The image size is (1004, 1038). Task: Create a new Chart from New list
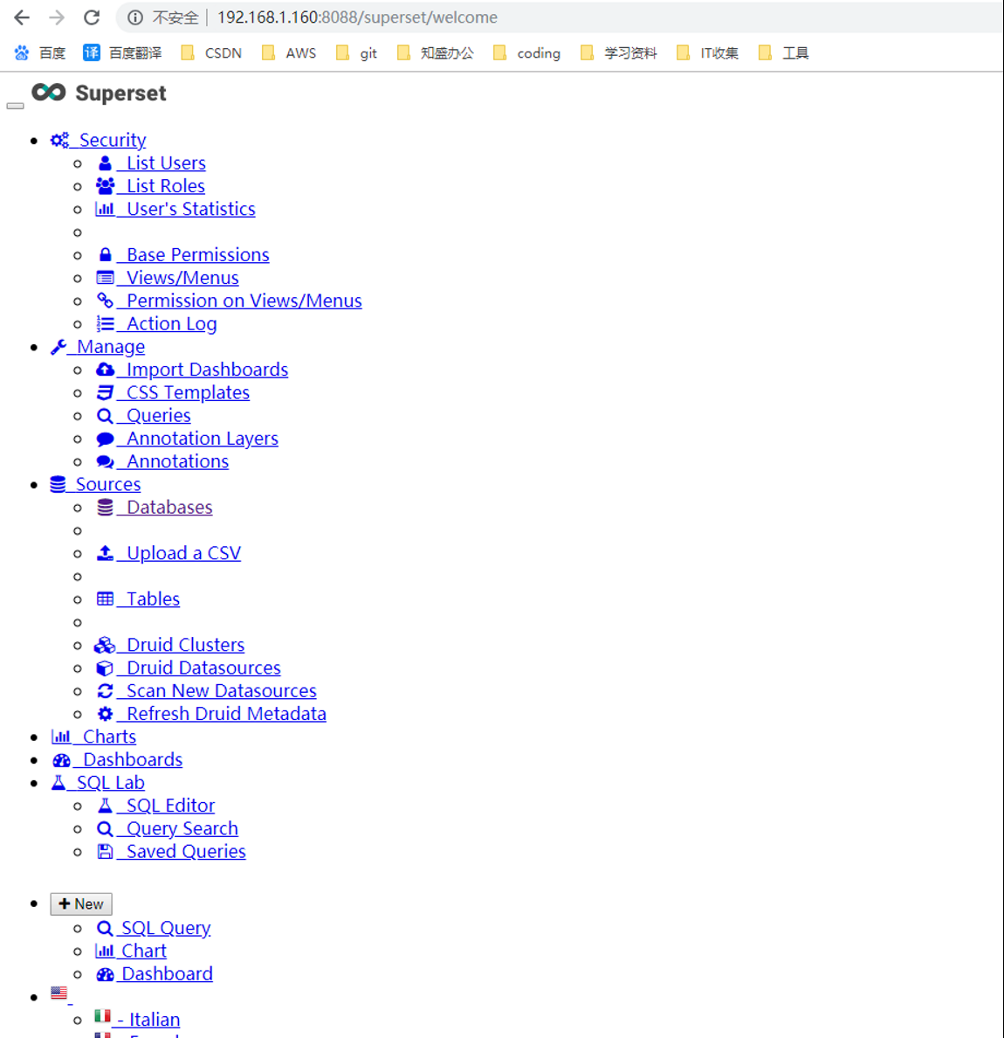[143, 951]
